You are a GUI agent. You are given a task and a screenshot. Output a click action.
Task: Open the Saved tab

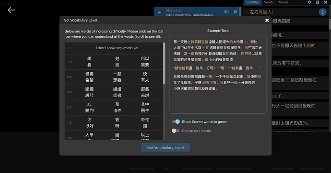(284, 2)
